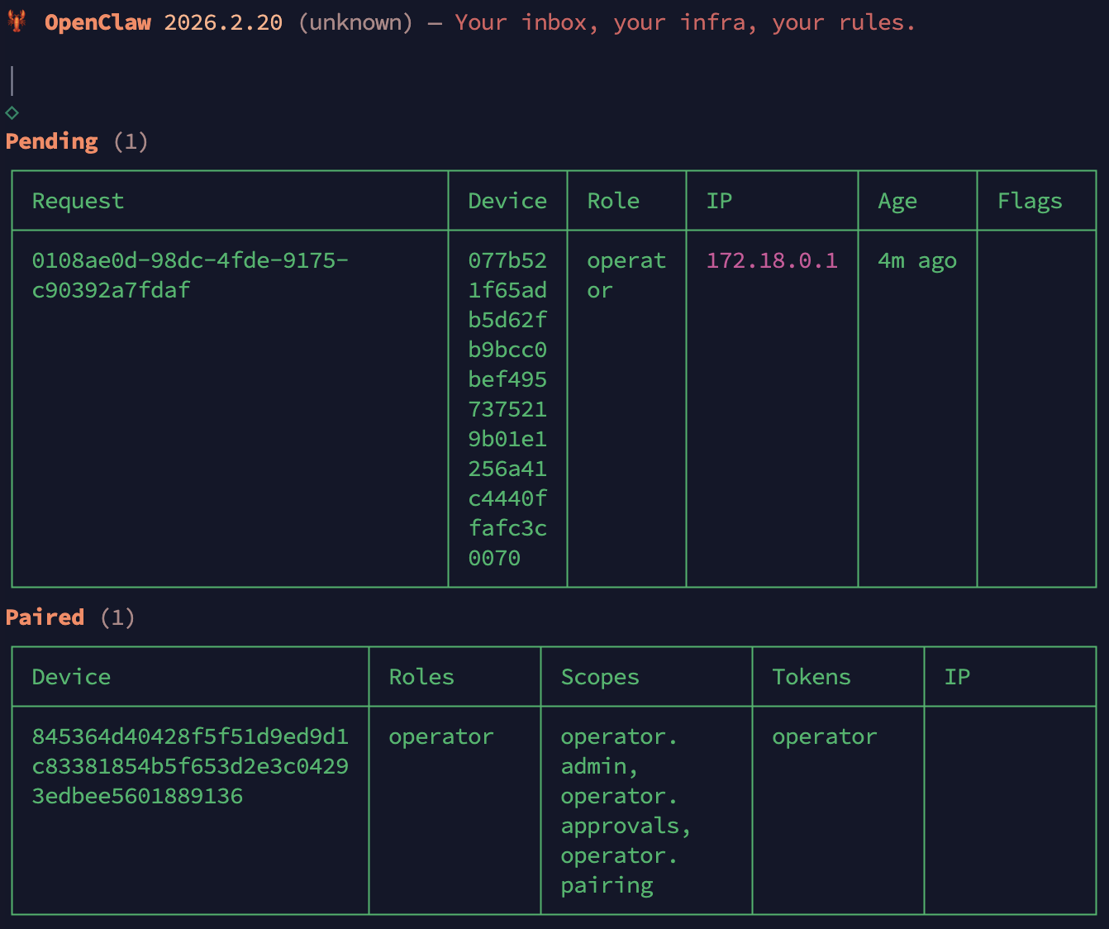Screen dimensions: 1109x929
Task: Click the Request column header
Action: point(78,201)
